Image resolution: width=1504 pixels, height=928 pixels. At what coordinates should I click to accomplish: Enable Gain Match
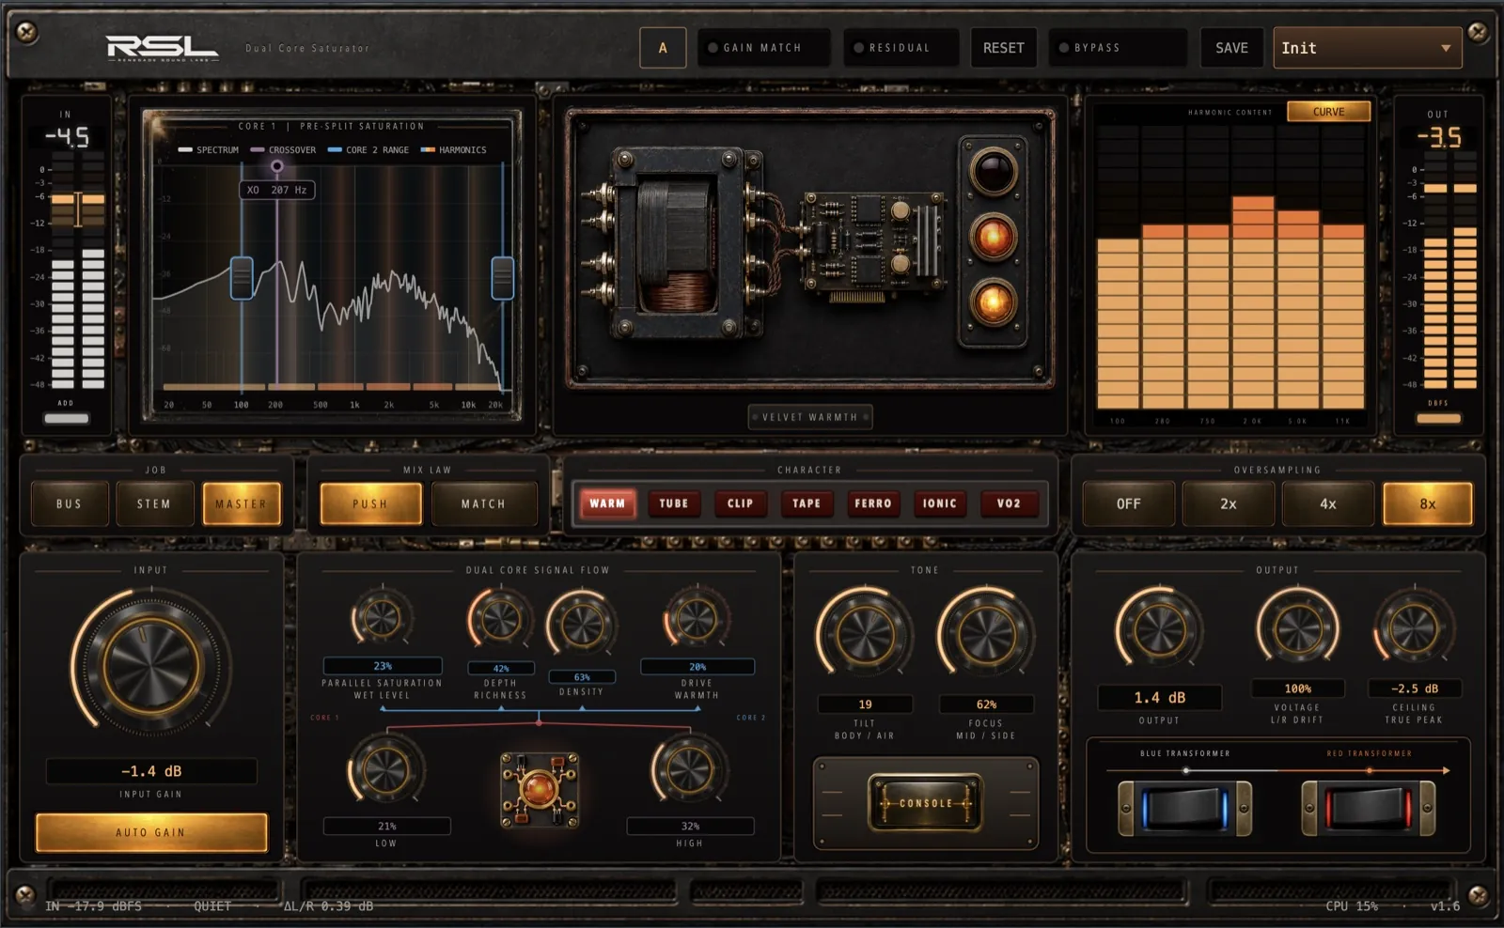[x=763, y=48]
